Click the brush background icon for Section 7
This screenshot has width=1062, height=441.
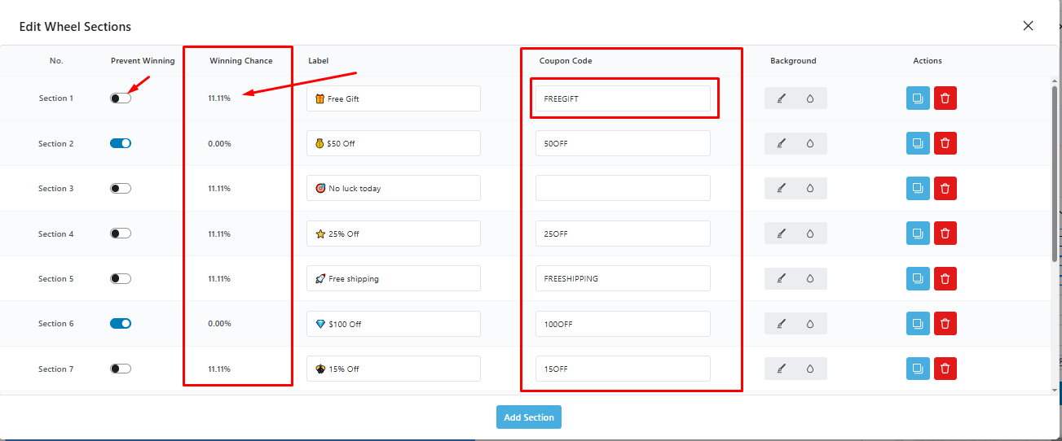coord(781,369)
